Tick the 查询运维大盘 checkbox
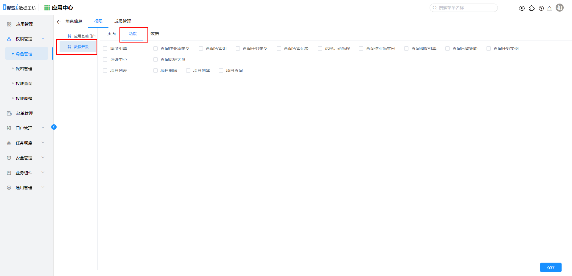The height and width of the screenshot is (276, 572). (156, 59)
